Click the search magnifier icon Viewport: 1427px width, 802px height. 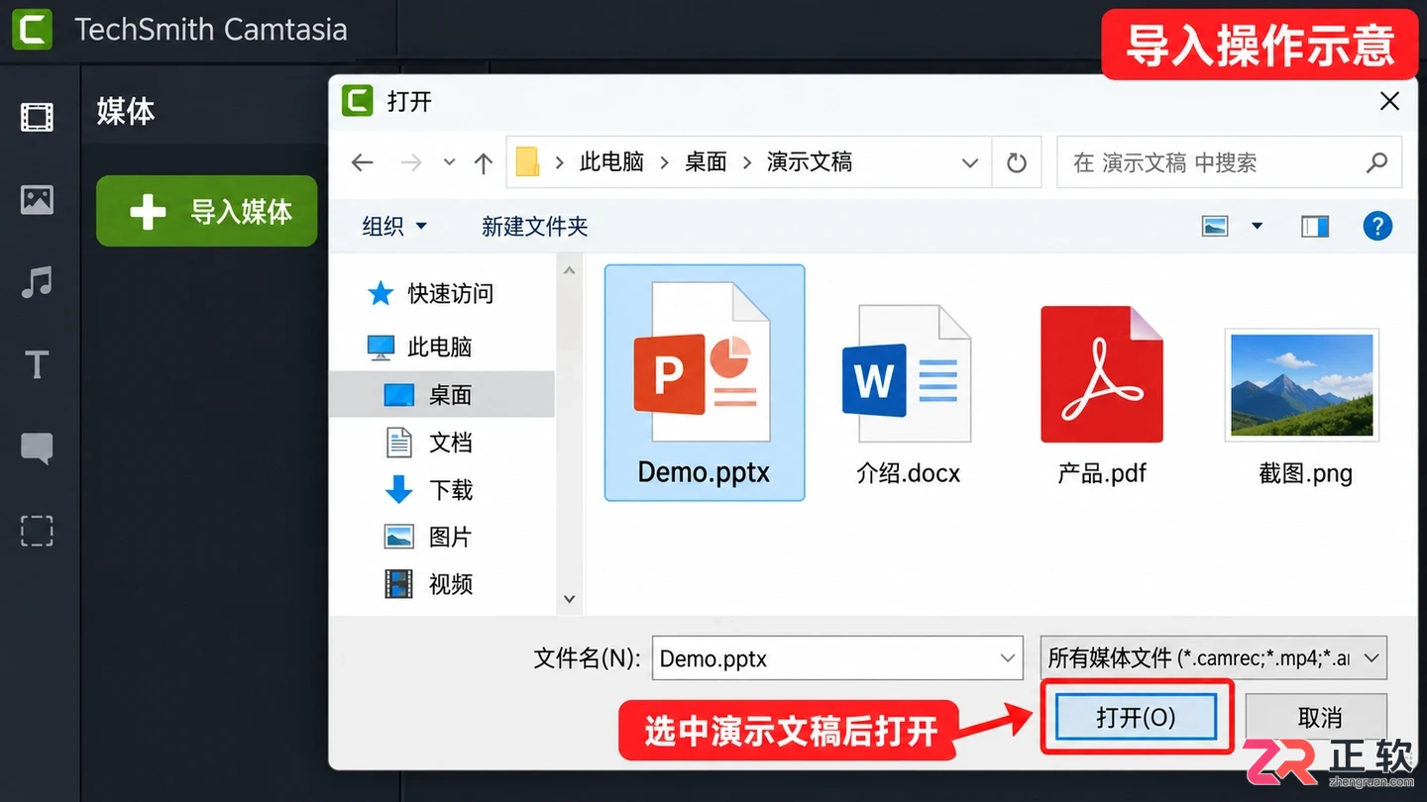coord(1376,162)
